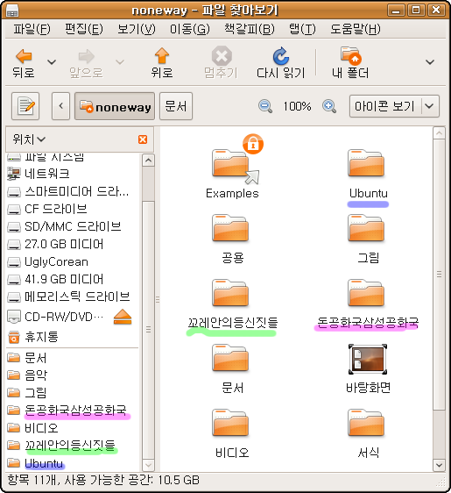Viewport: 451px width, 493px height.
Task: Open 꼬레안의등신짓들 bookmark in sidebar
Action: pos(72,446)
